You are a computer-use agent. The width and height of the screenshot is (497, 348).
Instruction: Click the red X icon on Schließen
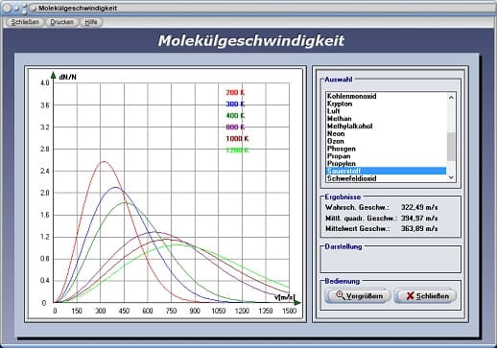coord(410,295)
